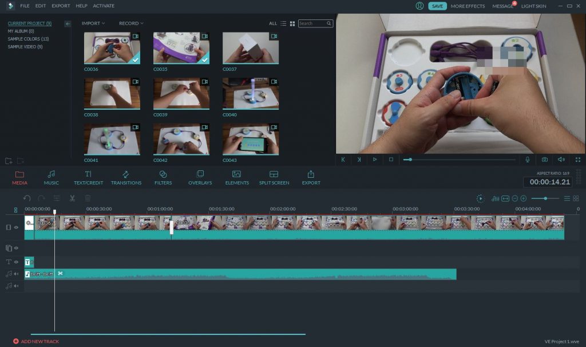Click the ADD NEW TRACK button
The width and height of the screenshot is (586, 347).
(37, 341)
